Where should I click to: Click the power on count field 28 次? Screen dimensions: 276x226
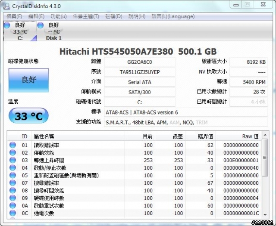pyautogui.click(x=248, y=92)
